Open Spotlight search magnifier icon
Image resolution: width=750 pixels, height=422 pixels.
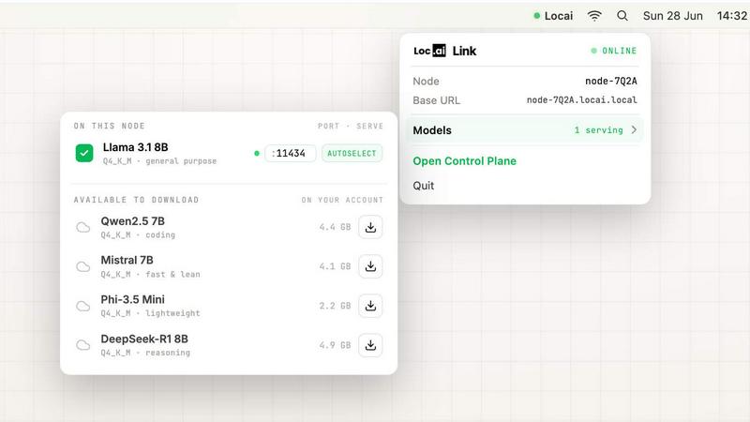(x=622, y=16)
